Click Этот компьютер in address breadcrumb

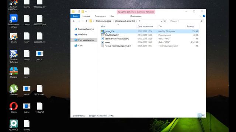(103, 21)
